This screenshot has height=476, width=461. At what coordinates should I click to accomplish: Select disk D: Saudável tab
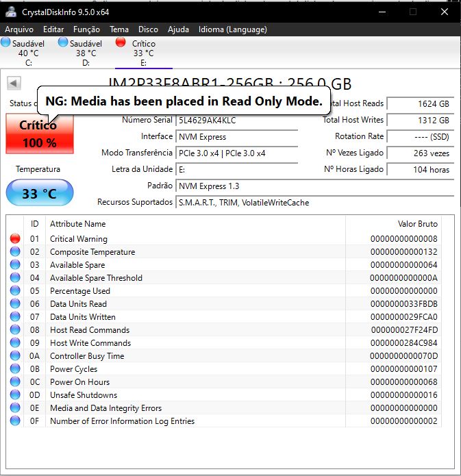[86, 53]
